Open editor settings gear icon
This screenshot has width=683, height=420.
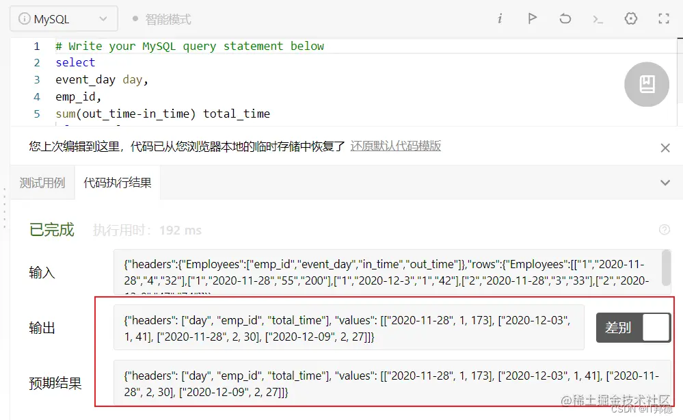coord(631,18)
